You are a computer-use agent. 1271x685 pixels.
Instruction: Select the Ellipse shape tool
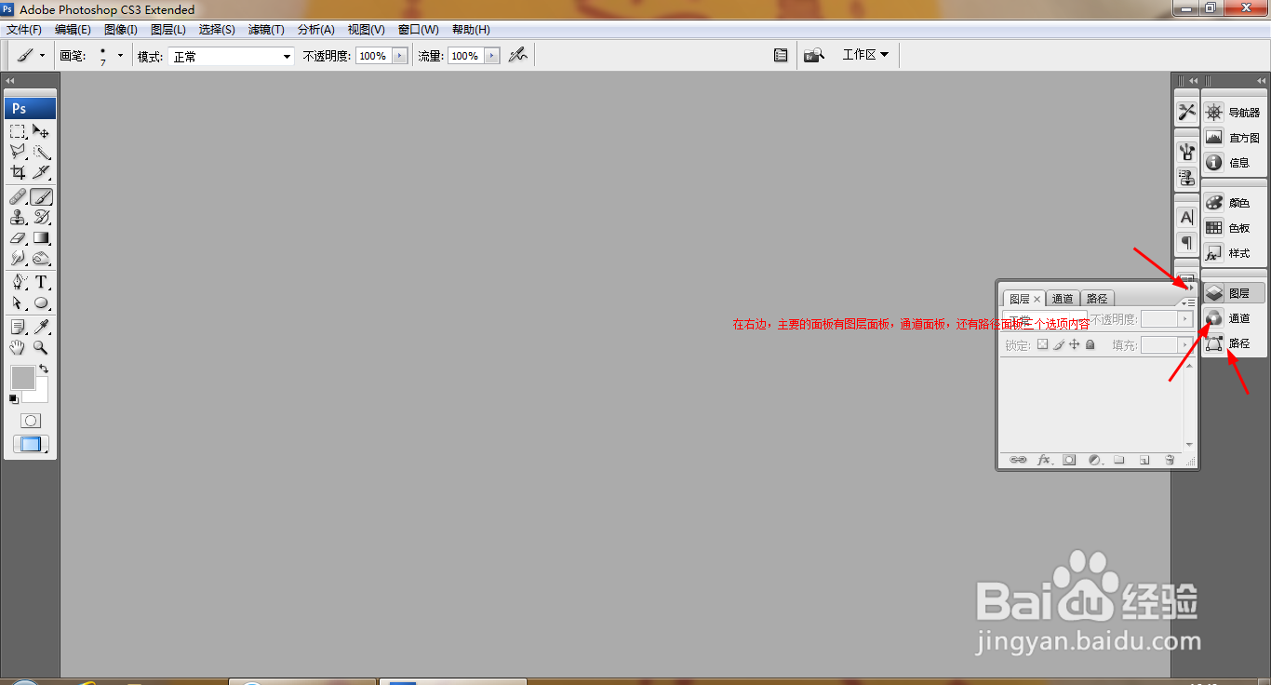[41, 302]
